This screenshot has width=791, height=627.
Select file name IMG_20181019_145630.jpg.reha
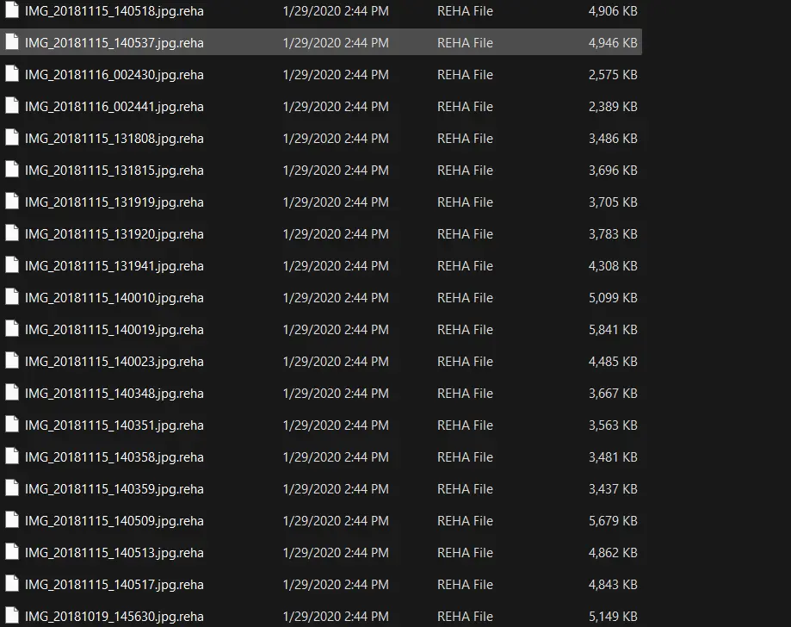coord(114,617)
